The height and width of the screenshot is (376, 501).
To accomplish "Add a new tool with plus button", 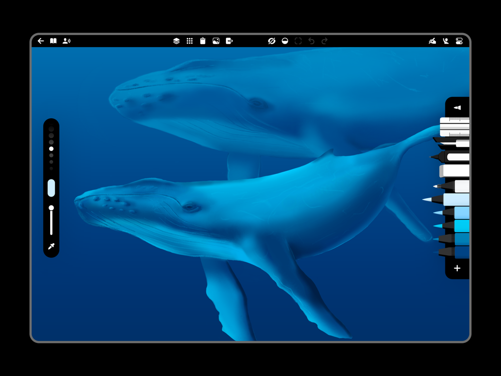I will point(457,268).
